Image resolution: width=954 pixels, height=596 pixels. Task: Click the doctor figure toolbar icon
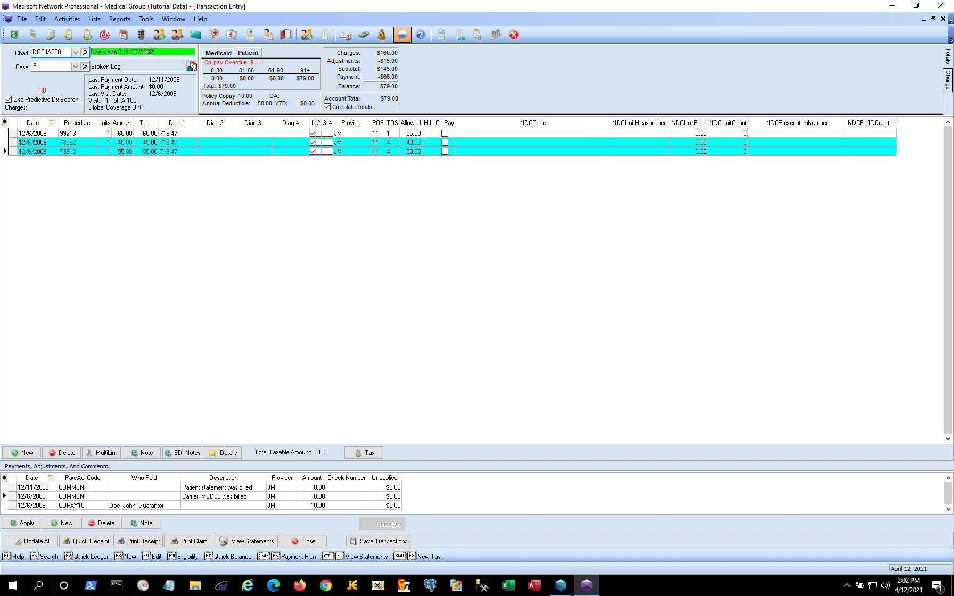point(250,35)
